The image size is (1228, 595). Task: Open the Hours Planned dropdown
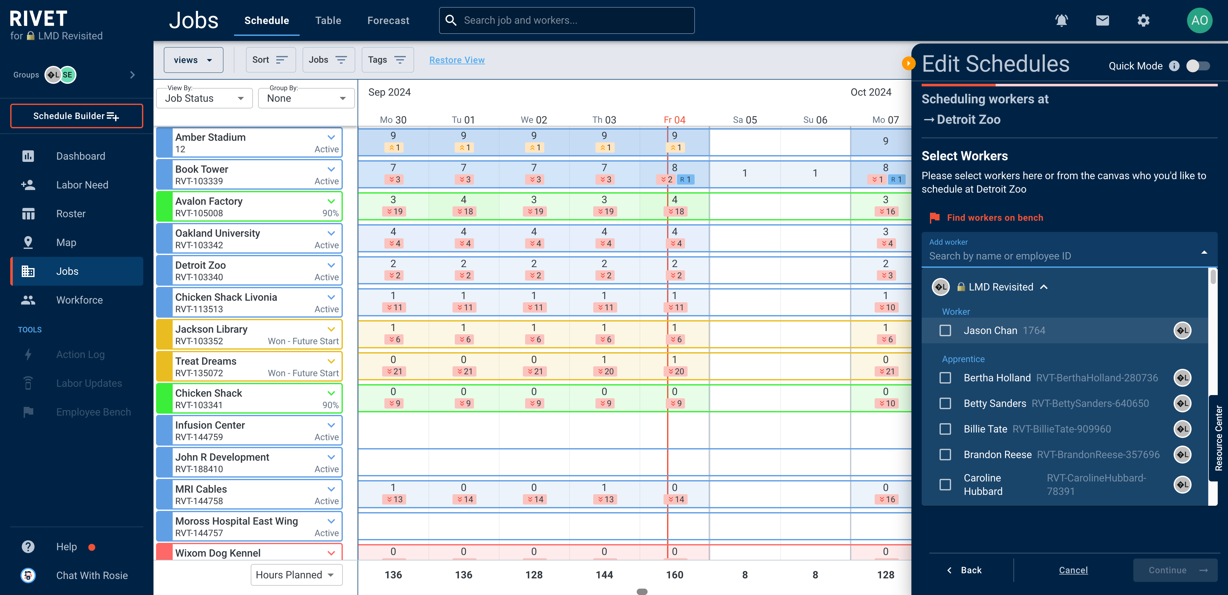(x=296, y=575)
